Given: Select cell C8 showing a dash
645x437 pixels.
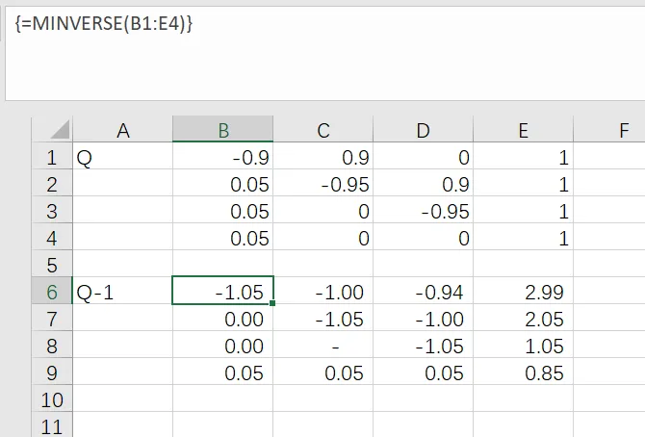Looking at the screenshot, I should click(x=323, y=347).
